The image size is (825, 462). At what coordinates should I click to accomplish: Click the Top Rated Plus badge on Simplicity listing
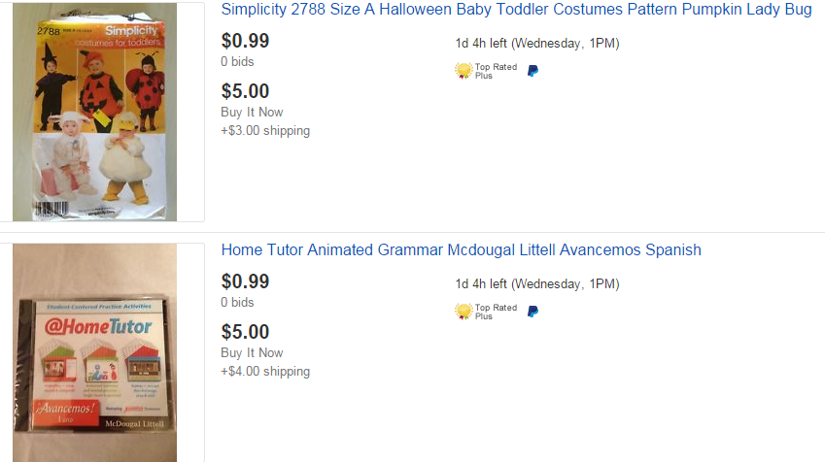click(x=486, y=71)
